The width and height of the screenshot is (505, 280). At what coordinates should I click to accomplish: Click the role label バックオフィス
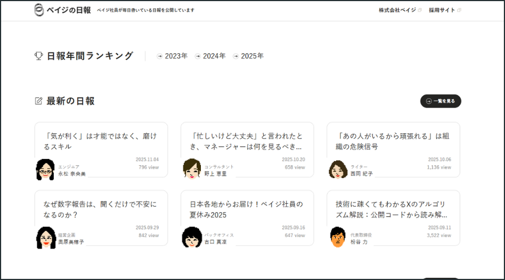219,235
